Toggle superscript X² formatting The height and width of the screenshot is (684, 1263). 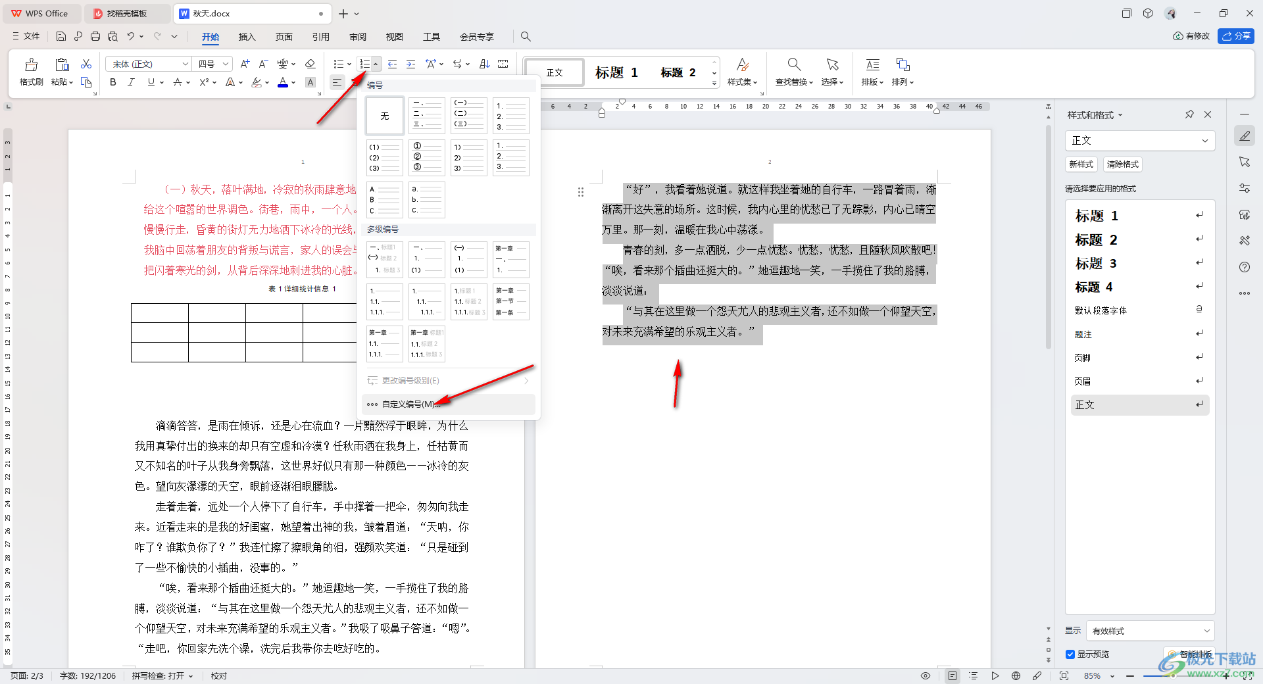[x=204, y=82]
